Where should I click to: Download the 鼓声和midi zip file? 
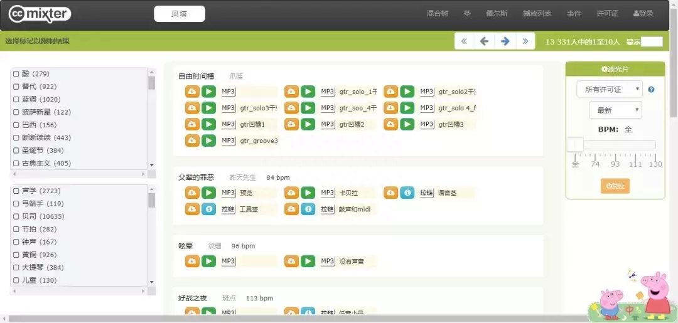[291, 209]
